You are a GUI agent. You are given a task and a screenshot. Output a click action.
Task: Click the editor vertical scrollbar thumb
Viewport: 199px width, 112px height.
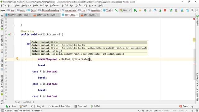coord(194,64)
